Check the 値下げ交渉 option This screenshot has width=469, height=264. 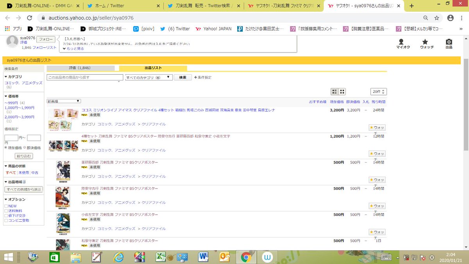tap(6, 216)
